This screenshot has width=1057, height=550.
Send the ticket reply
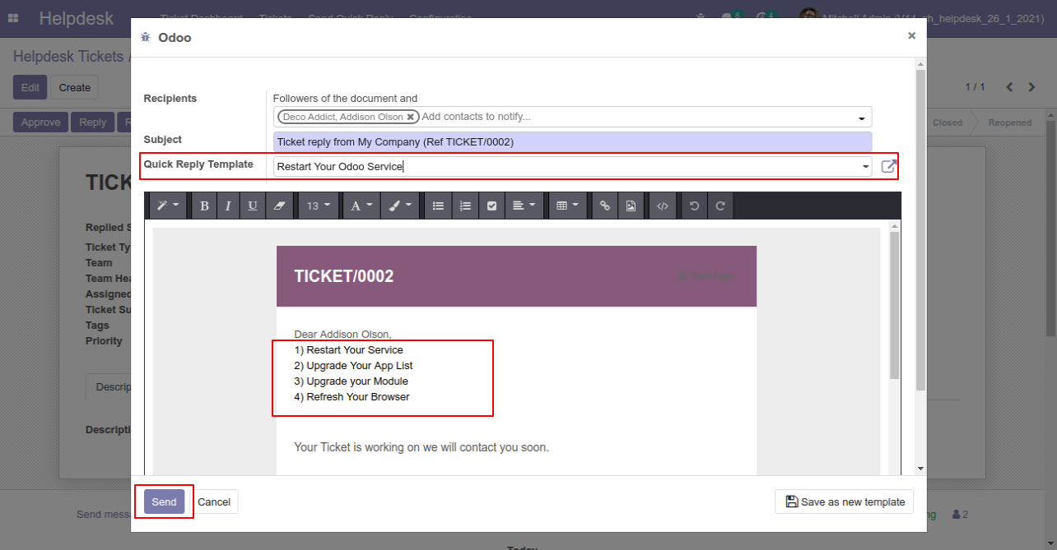pos(164,501)
